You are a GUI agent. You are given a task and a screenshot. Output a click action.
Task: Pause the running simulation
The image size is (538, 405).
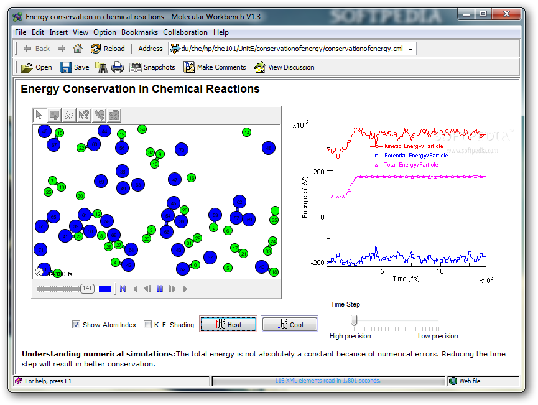[160, 289]
